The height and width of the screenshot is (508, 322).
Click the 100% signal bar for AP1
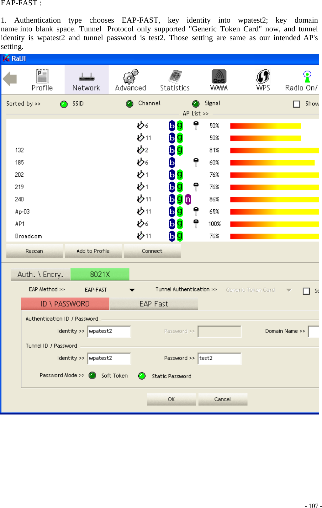275,224
